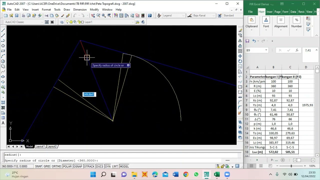Image resolution: width=320 pixels, height=180 pixels.
Task: Click the Rotate modify tool
Action: tap(240, 61)
